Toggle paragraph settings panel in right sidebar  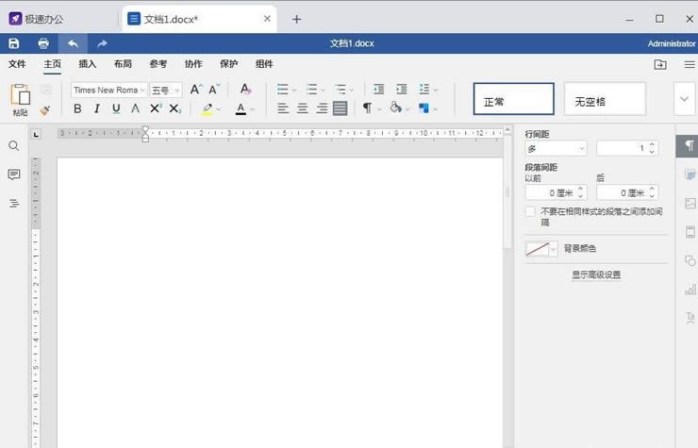pyautogui.click(x=690, y=146)
